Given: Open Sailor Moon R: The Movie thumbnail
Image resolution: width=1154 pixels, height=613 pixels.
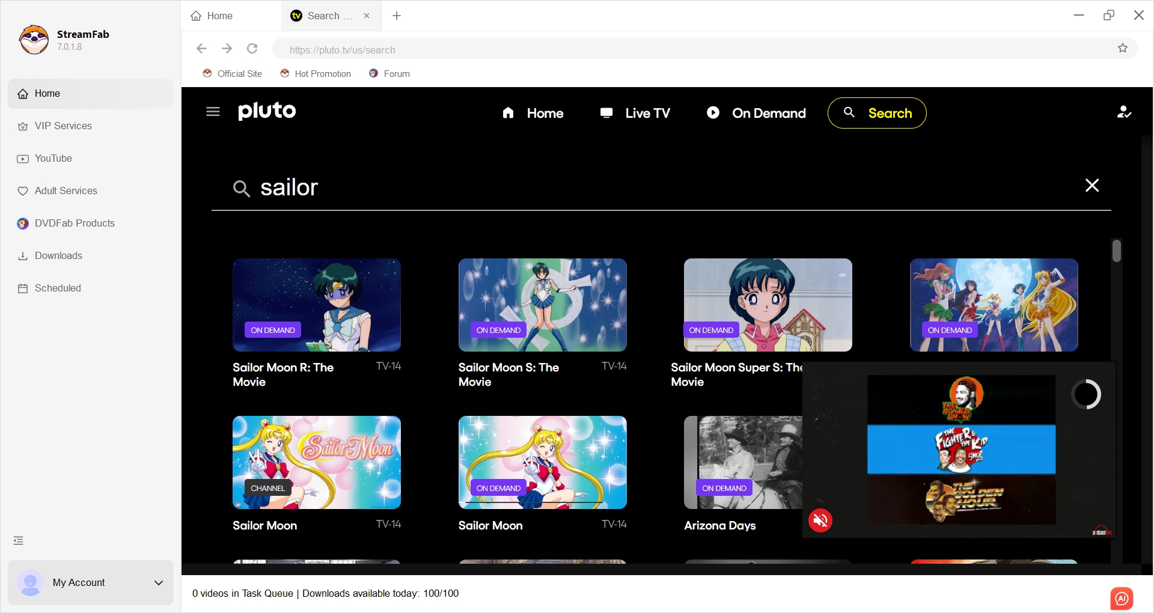Looking at the screenshot, I should point(317,305).
